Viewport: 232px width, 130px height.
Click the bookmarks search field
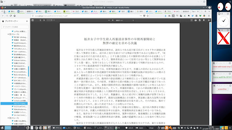coord(15,27)
